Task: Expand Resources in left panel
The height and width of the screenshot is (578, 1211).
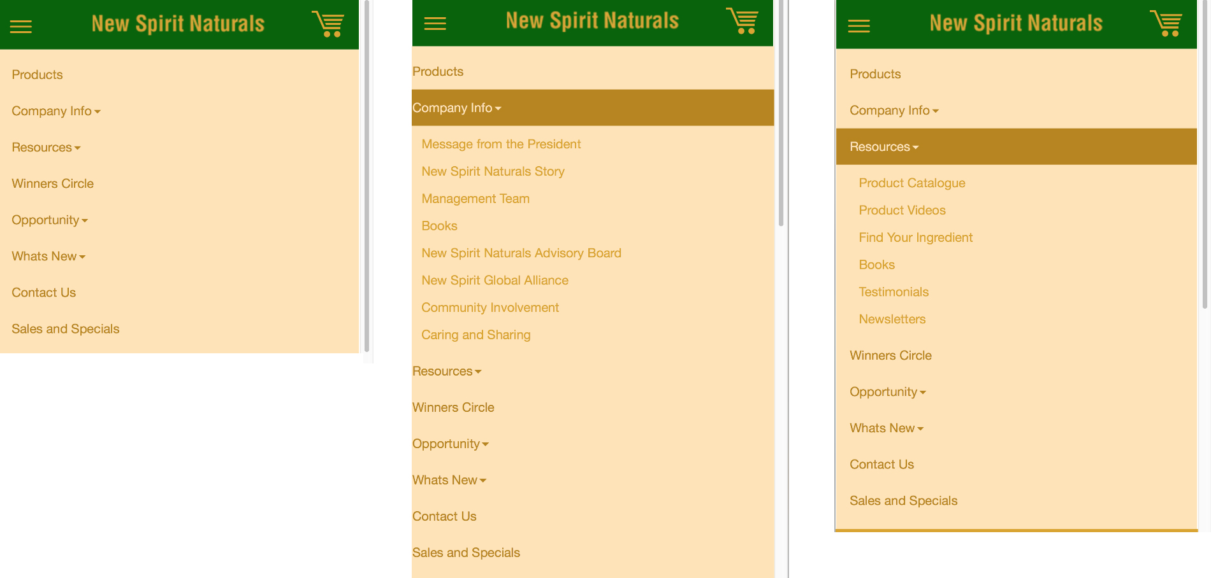Action: (x=46, y=147)
